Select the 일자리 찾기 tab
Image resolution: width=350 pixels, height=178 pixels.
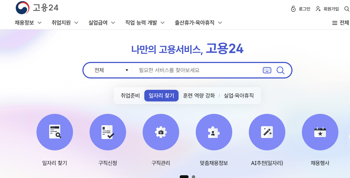click(x=161, y=96)
